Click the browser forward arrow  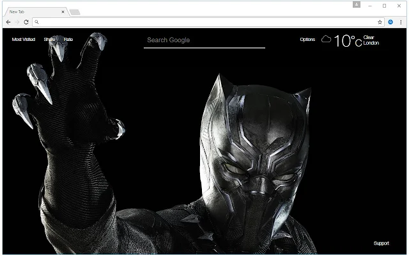tap(17, 22)
